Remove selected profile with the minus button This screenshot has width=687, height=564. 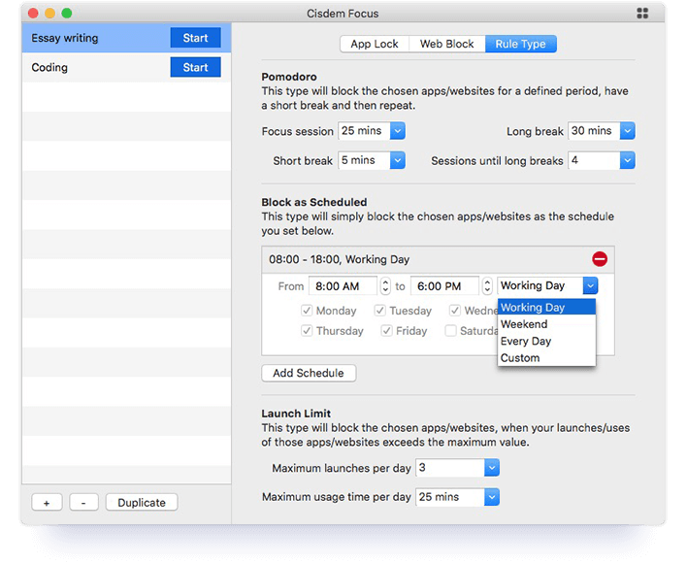(83, 502)
